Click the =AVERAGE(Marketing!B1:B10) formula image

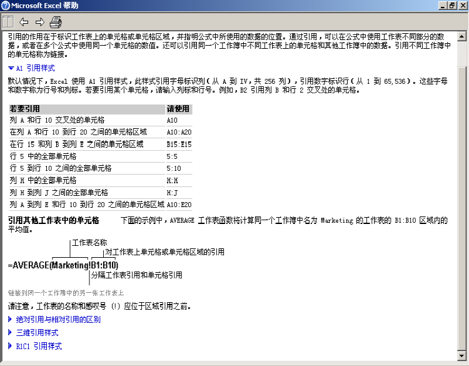[63, 265]
